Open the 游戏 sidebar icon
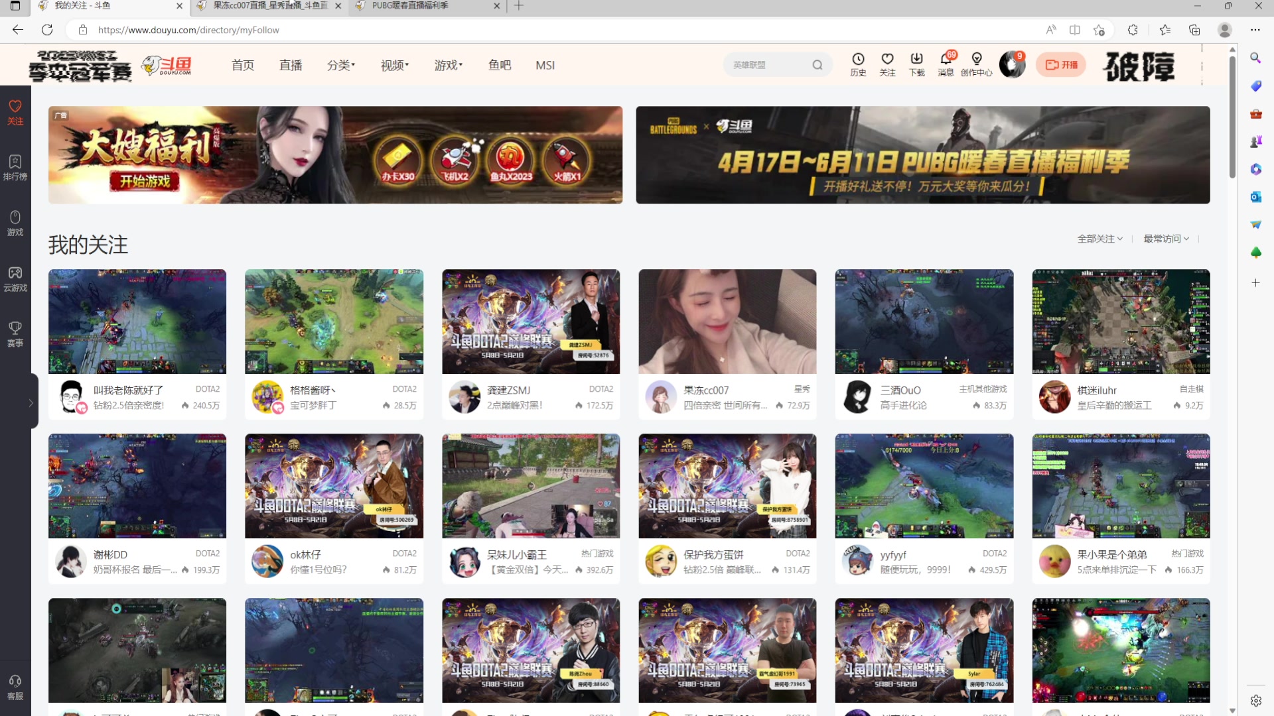The image size is (1274, 716). coord(15,223)
